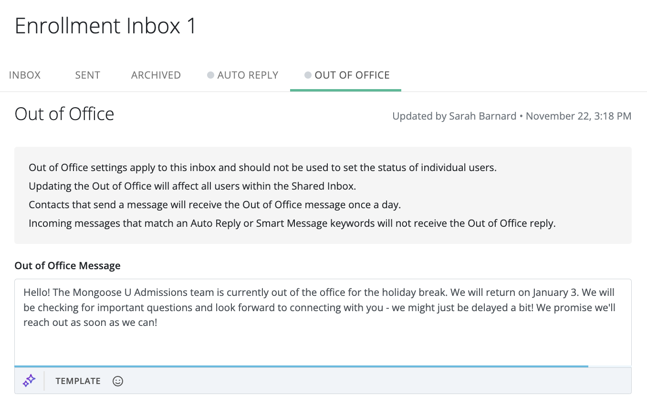This screenshot has height=405, width=647.
Task: Click the AI sparkle assistant icon
Action: [x=29, y=381]
